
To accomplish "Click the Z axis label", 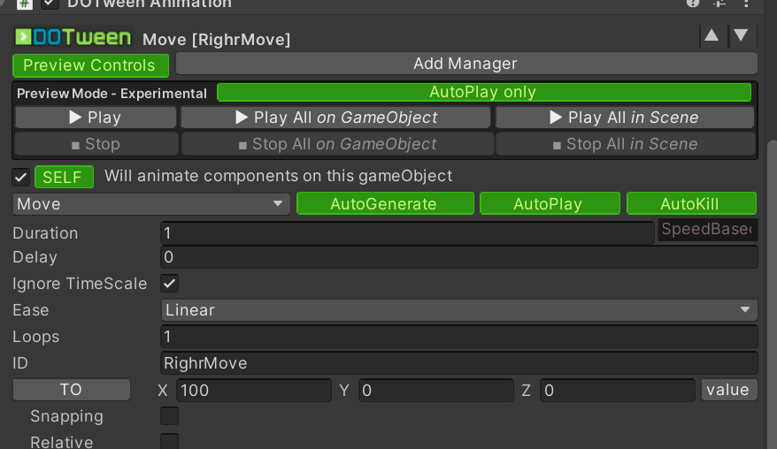I will [x=527, y=391].
